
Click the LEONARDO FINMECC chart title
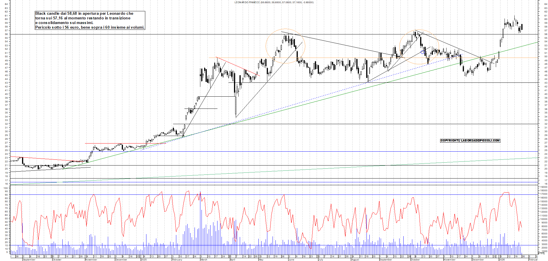tap(274, 2)
